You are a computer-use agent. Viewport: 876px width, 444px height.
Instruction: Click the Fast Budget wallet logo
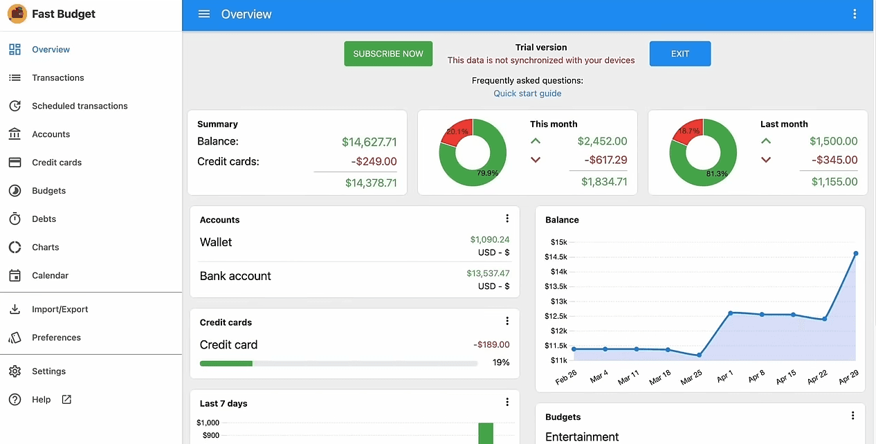click(x=17, y=14)
